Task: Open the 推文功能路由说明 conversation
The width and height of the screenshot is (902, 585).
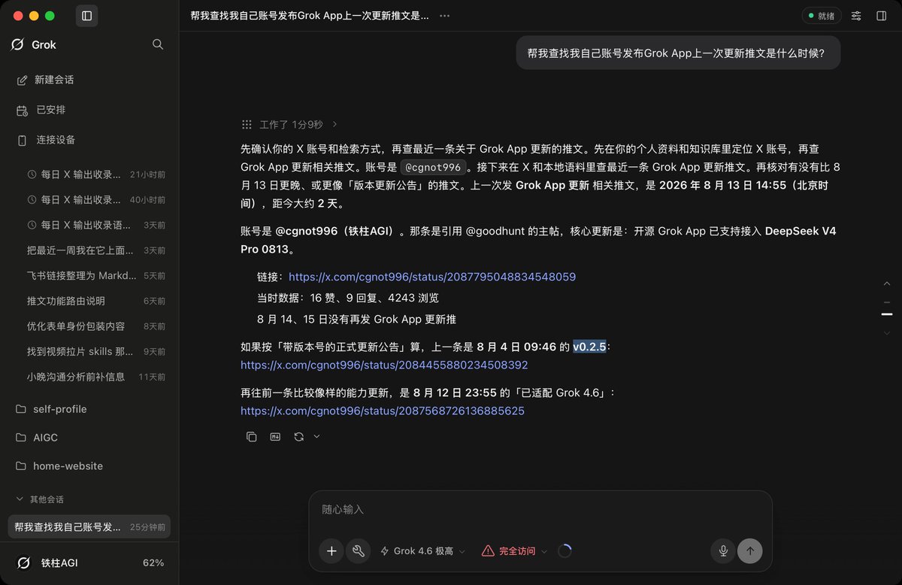Action: click(96, 301)
